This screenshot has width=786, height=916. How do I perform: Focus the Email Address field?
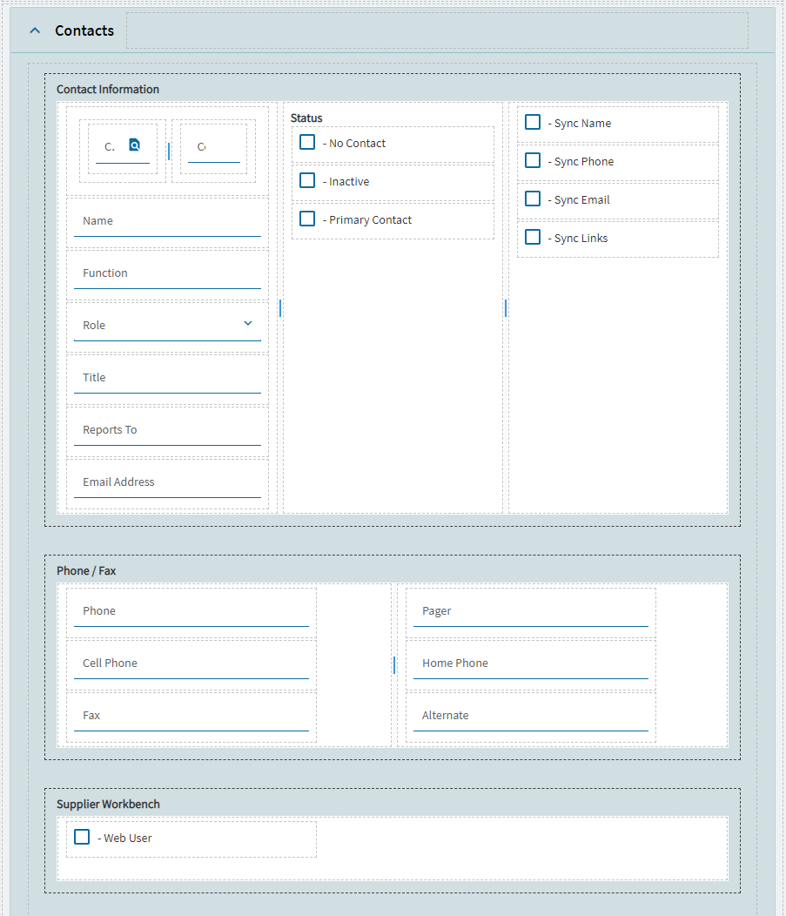tap(167, 482)
